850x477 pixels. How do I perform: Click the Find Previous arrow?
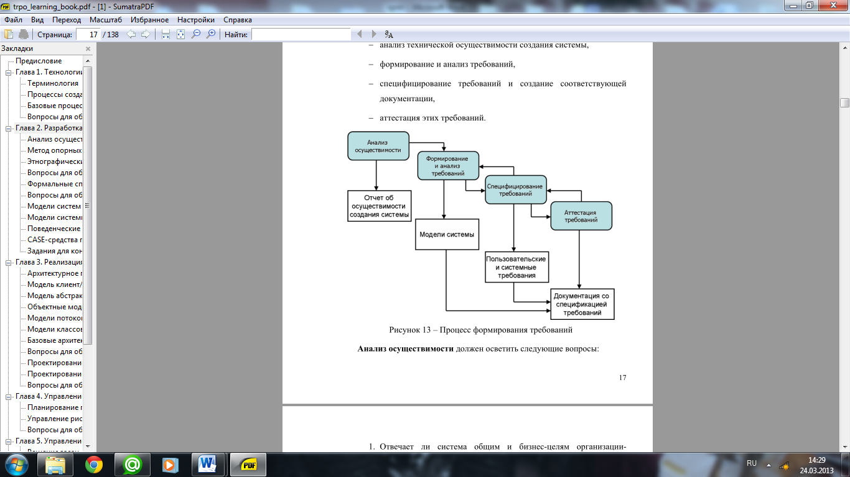click(x=360, y=34)
